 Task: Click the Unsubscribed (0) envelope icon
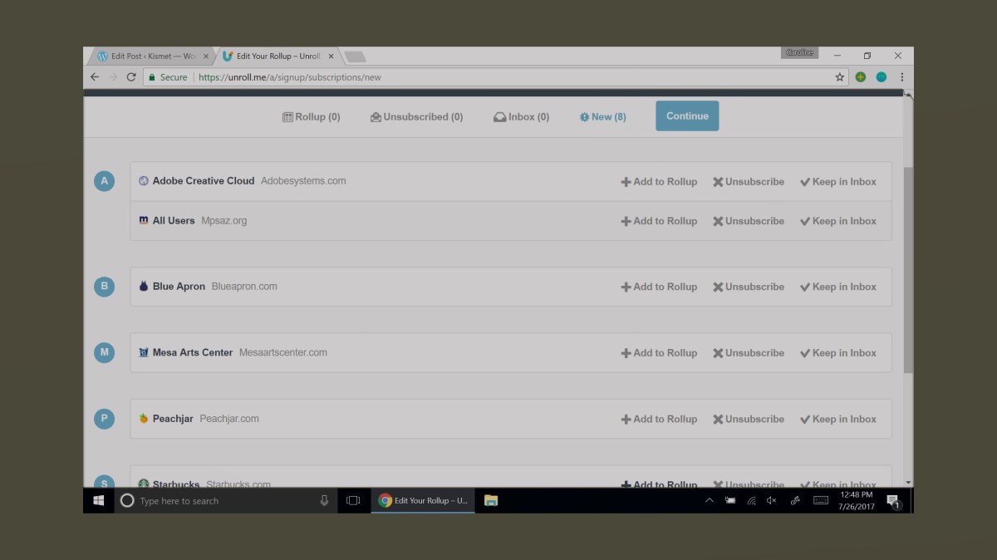point(376,116)
